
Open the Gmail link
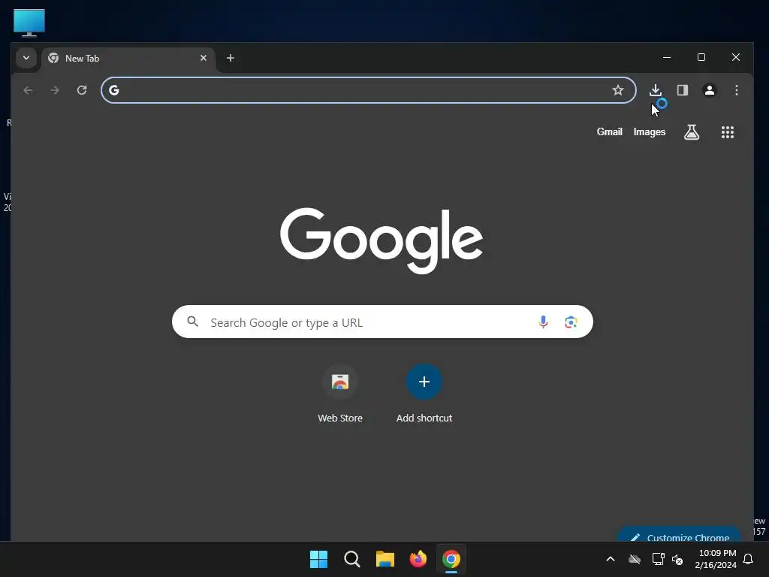click(x=609, y=132)
